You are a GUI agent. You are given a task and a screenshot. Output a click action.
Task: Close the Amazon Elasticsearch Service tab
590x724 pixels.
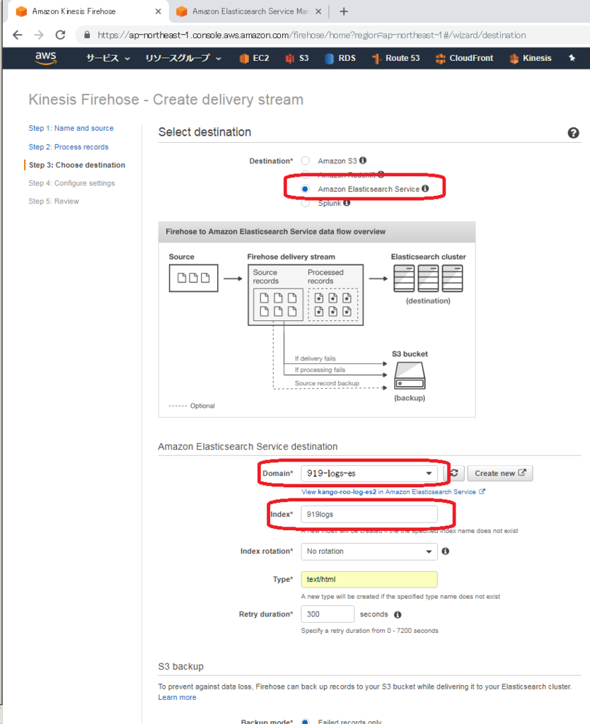(x=318, y=11)
